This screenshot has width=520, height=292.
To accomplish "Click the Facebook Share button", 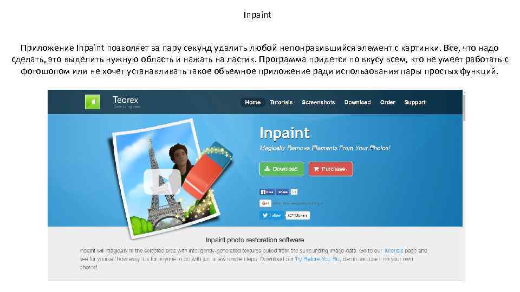I will tap(283, 192).
